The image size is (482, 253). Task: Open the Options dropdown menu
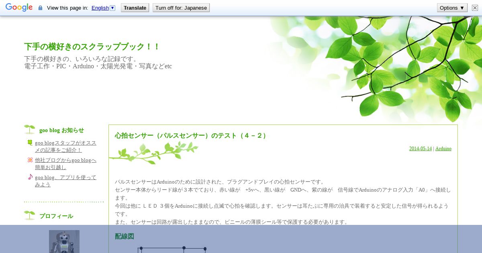(452, 8)
